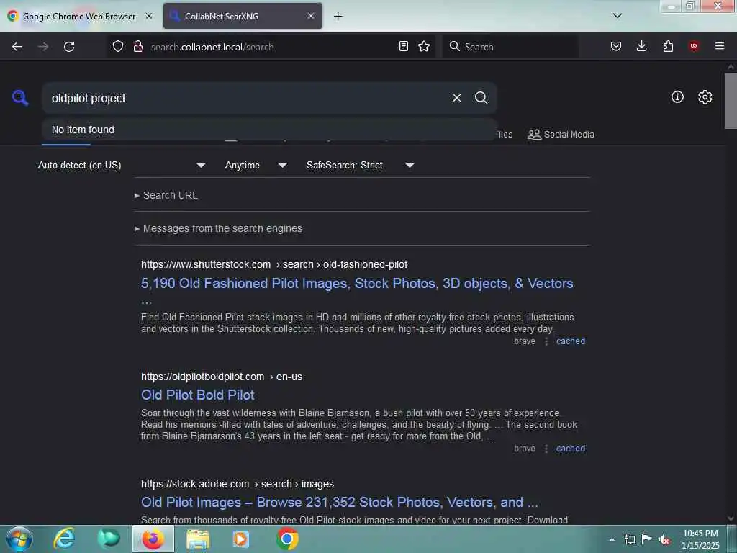This screenshot has height=553, width=737.
Task: Close the Google Chrome Web Browser tab
Action: point(149,16)
